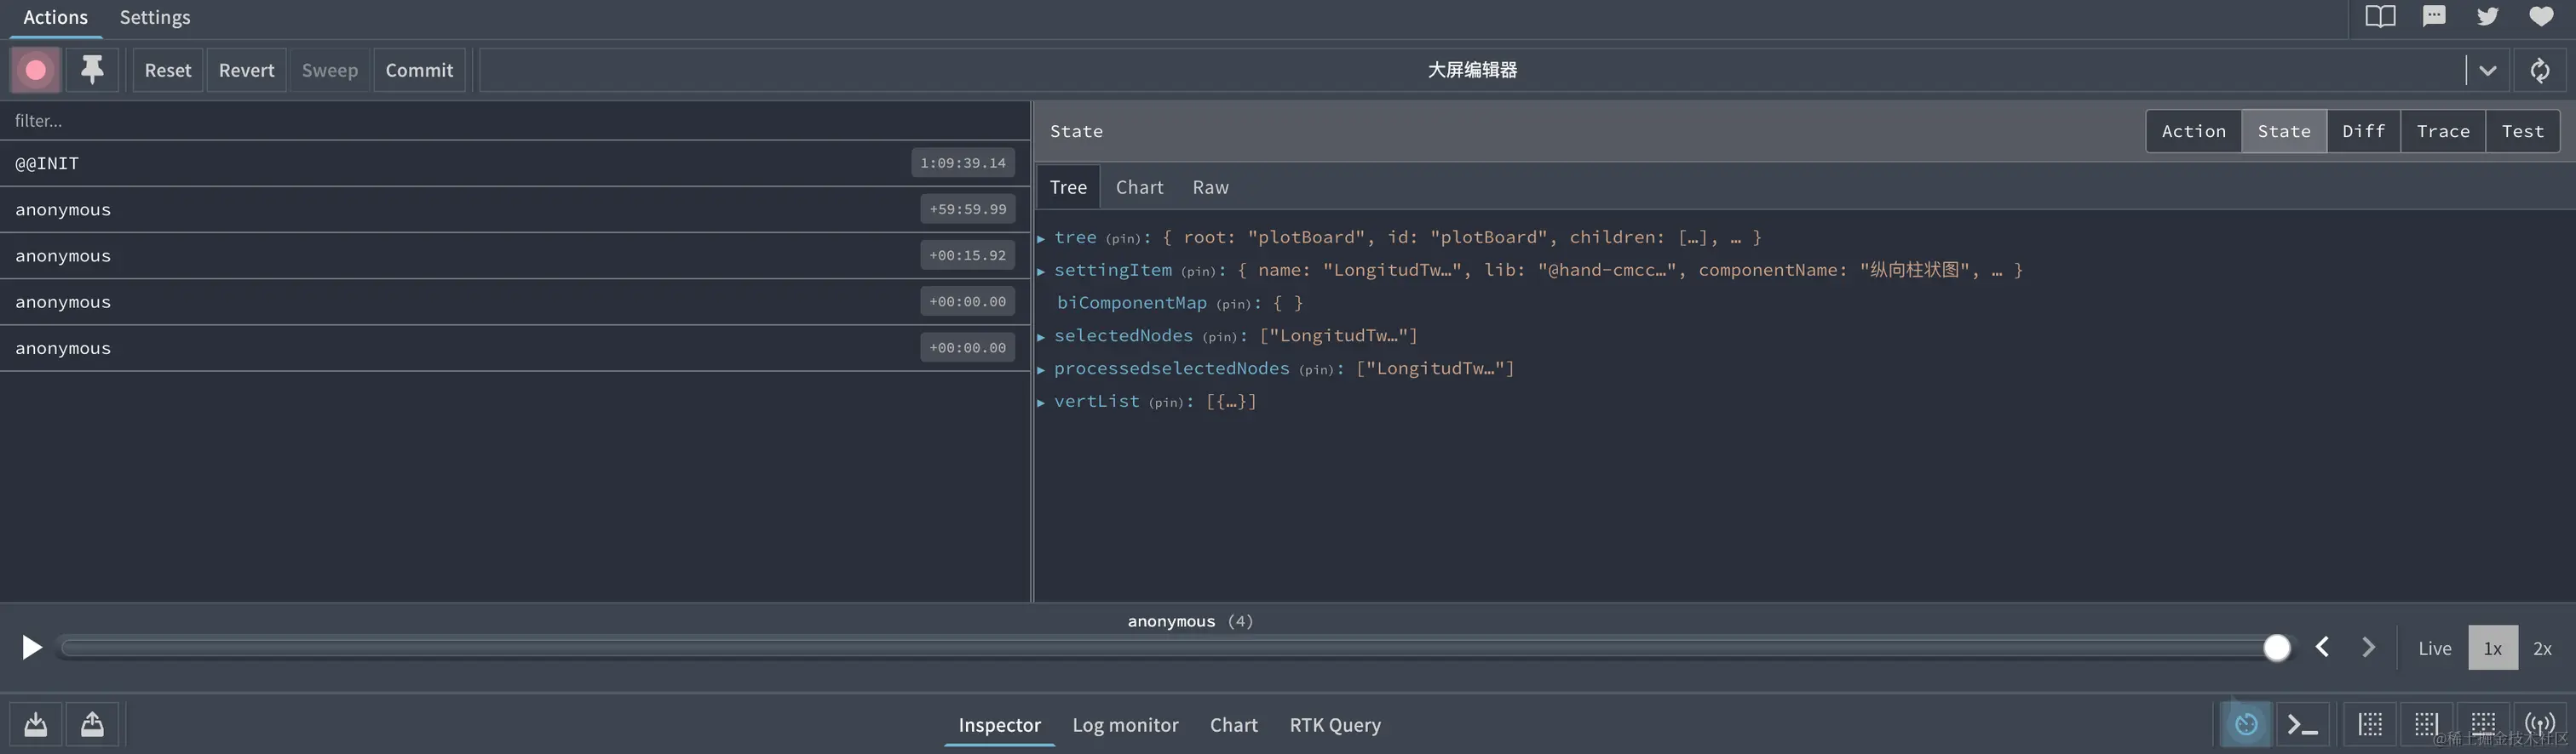This screenshot has height=754, width=2576.
Task: Open the instance selector dropdown arrow
Action: [2487, 70]
